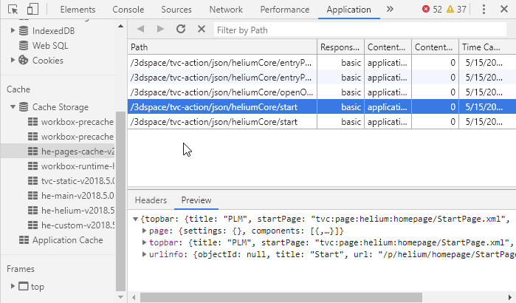Select the tvc-static-v2018.5.0 cache

[x=78, y=180]
